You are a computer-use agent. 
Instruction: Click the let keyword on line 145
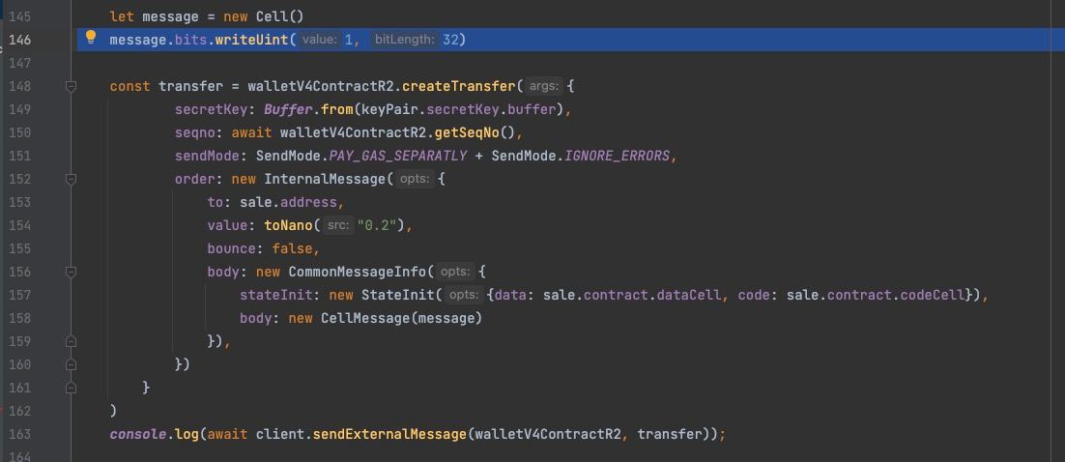[123, 16]
